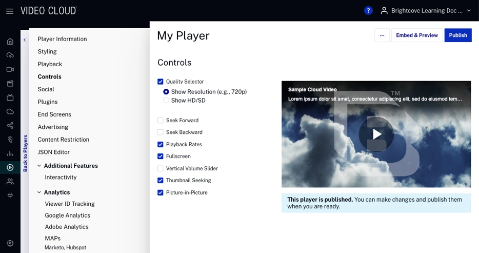The height and width of the screenshot is (253, 479).
Task: Select Content Restriction in the side menu
Action: tap(63, 140)
